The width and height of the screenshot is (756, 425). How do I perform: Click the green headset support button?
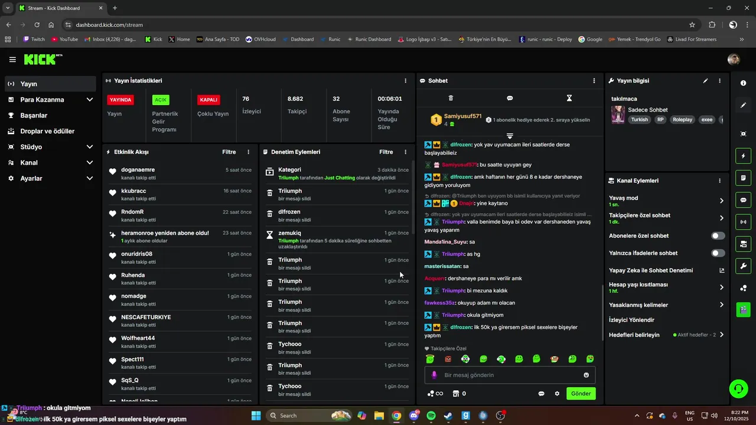[738, 388]
